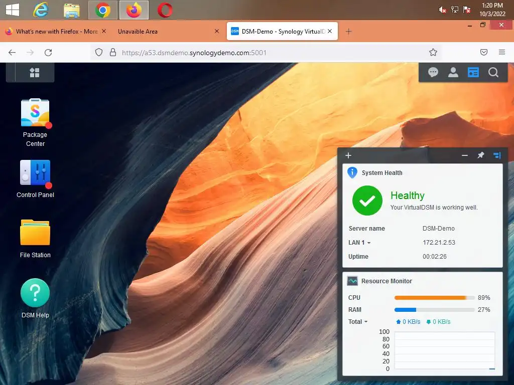Image resolution: width=514 pixels, height=385 pixels.
Task: Click the green Healthy checkmark icon
Action: [367, 201]
